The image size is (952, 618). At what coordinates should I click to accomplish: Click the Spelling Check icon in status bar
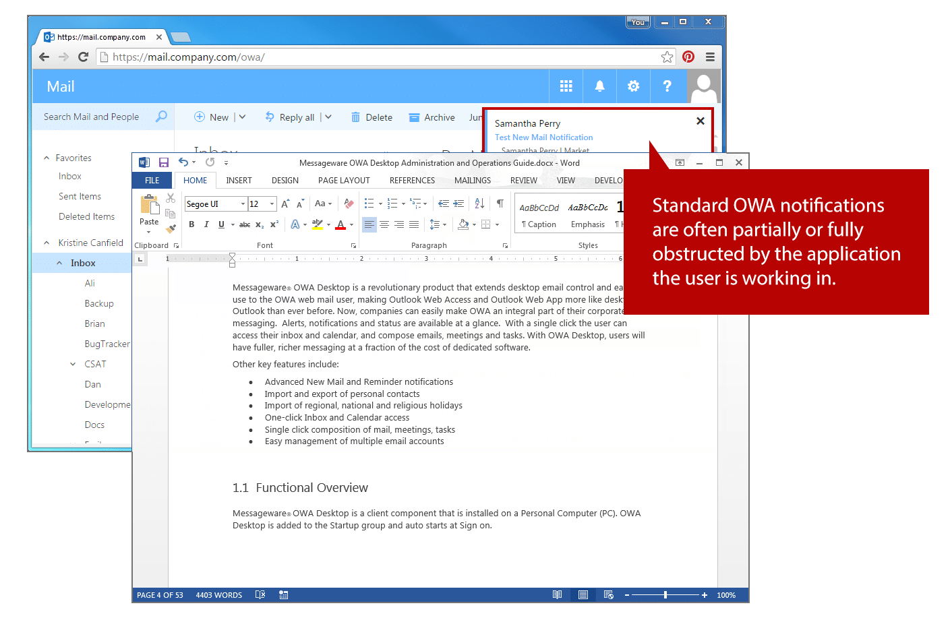[260, 594]
